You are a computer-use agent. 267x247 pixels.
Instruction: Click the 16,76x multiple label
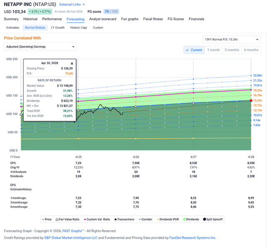click(257, 95)
